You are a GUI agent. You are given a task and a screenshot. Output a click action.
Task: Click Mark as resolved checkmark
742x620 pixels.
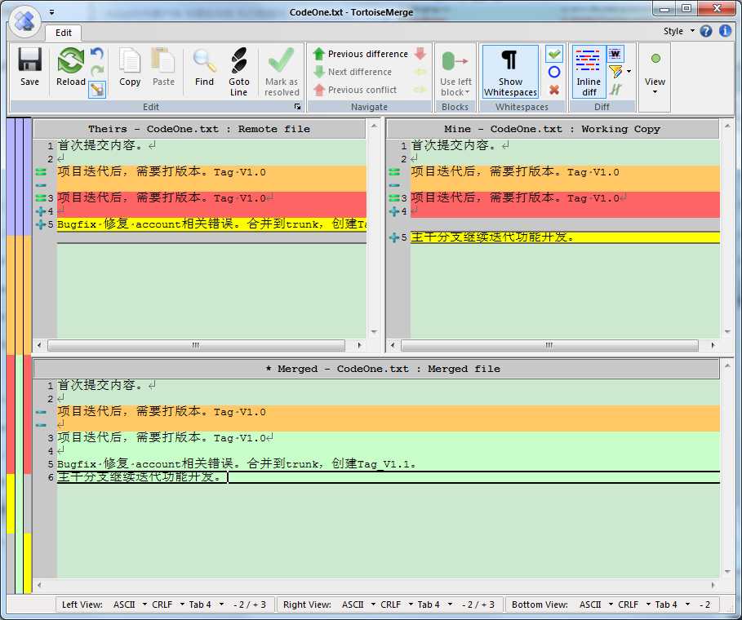pyautogui.click(x=282, y=72)
